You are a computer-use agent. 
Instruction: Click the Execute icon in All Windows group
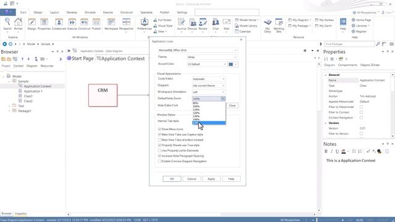point(72,24)
